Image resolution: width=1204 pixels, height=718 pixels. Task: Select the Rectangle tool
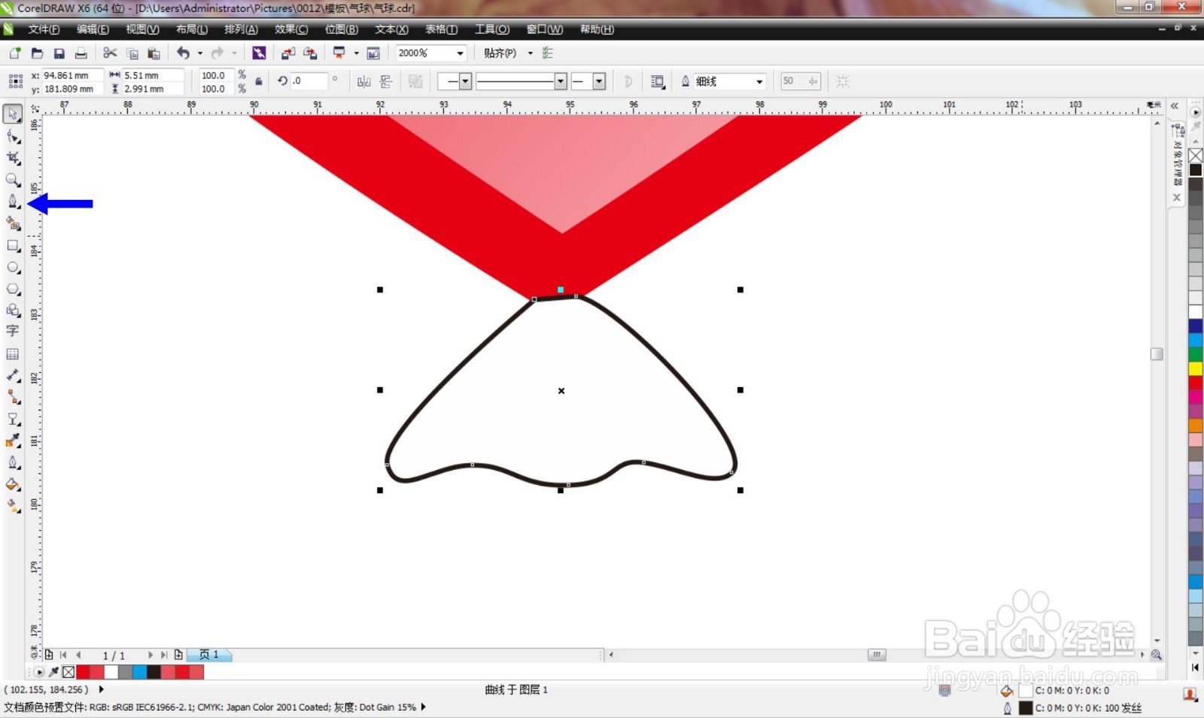tap(13, 245)
